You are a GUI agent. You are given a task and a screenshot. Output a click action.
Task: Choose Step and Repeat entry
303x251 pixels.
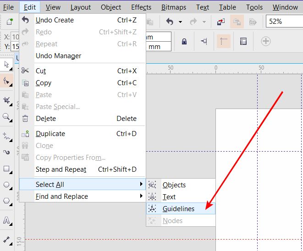83,169
